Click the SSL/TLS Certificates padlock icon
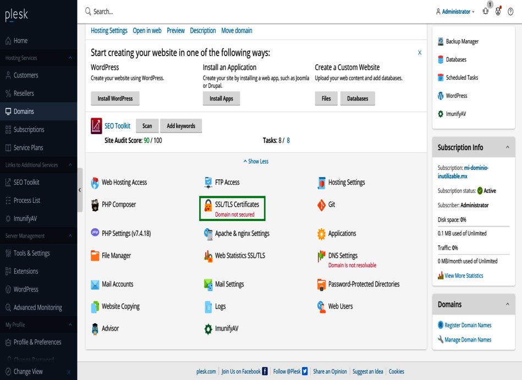522x380 pixels. (208, 205)
